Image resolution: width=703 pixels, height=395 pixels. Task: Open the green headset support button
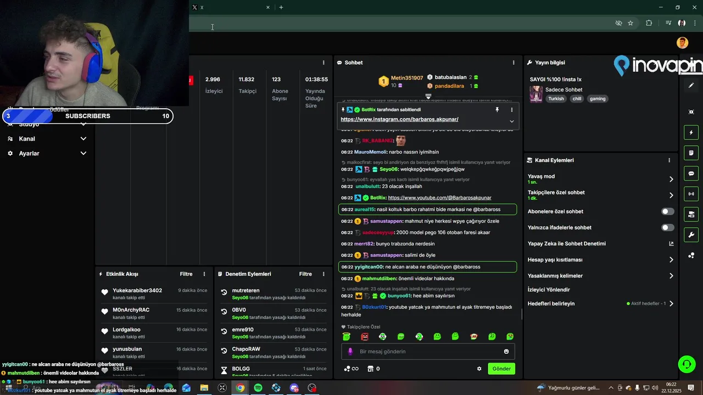(686, 364)
